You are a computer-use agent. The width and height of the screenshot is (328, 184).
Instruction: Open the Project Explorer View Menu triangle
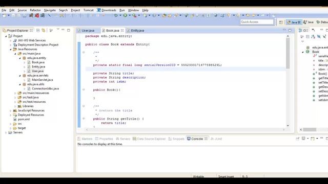58,29
